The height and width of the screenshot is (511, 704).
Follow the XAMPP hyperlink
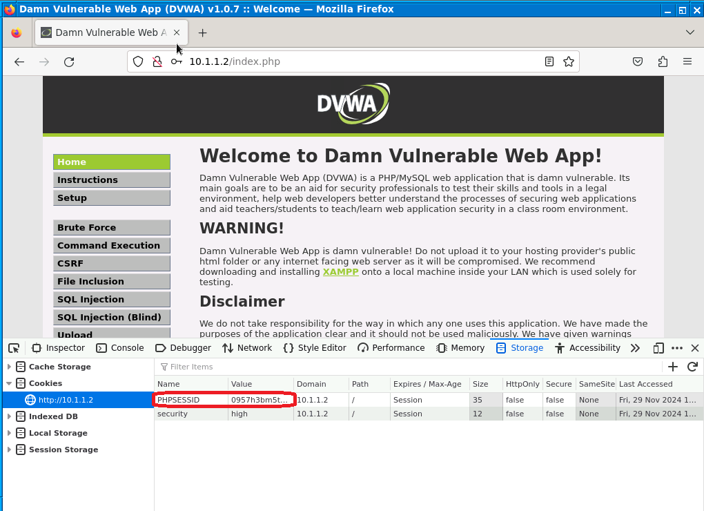(x=340, y=272)
